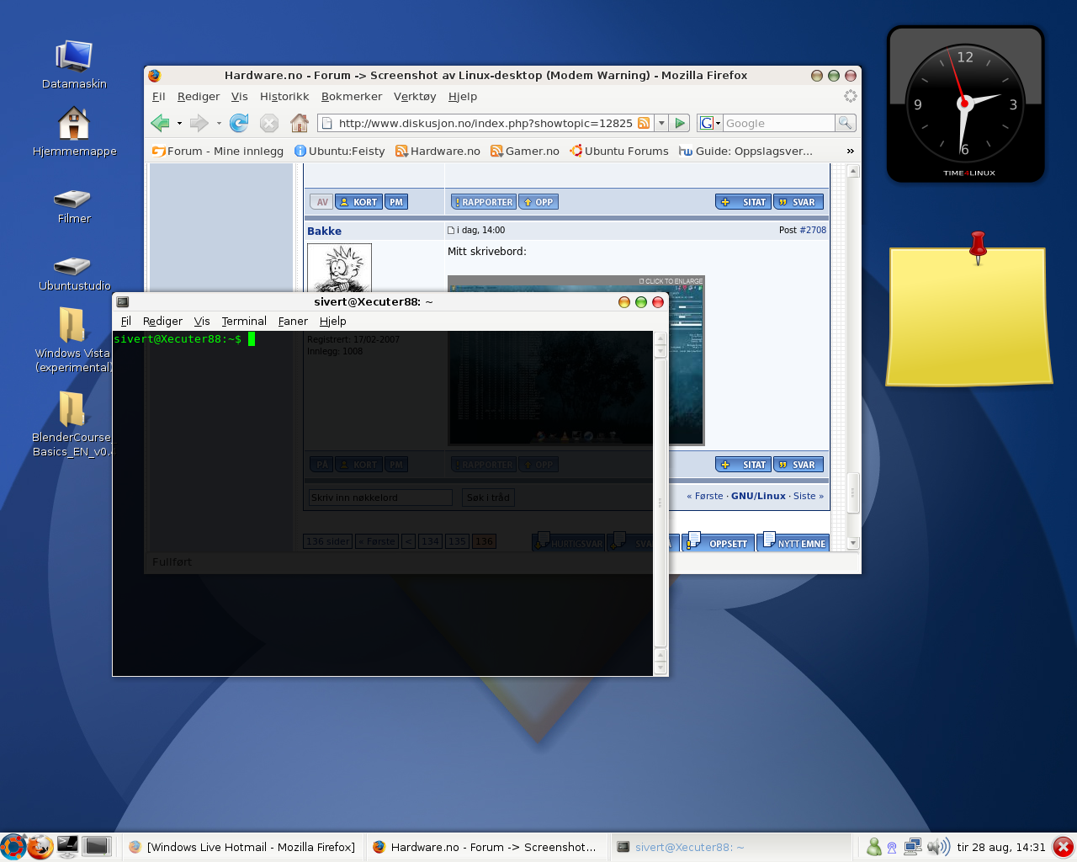Open the Windows Vista folder icon

(x=72, y=339)
